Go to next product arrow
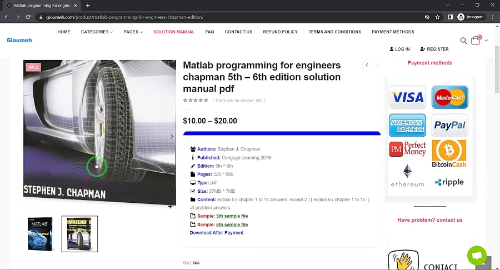The height and width of the screenshot is (270, 500). (376, 65)
